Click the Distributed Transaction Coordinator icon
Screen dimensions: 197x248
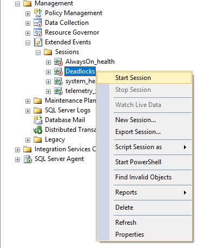pyautogui.click(x=38, y=130)
